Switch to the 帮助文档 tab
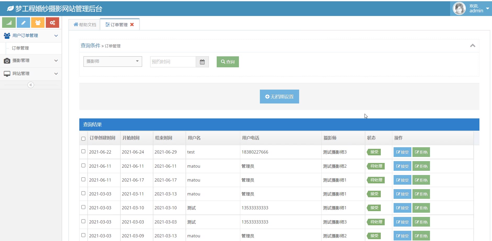This screenshot has width=492, height=241. [x=85, y=25]
